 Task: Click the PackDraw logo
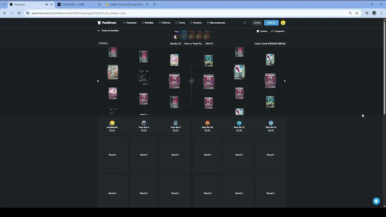pos(107,23)
